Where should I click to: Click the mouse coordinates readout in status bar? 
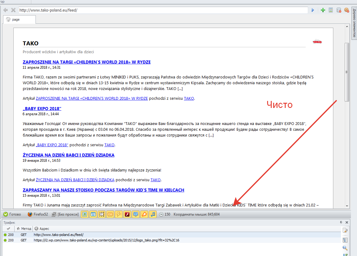(x=196, y=214)
